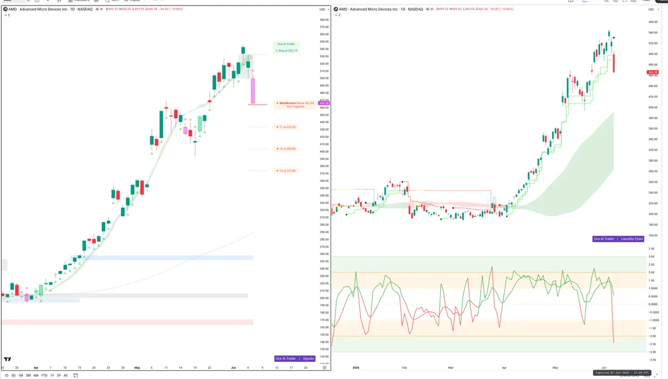Click AMD logo icon in left chart title
Screen dimensions: 668x379
(6, 9)
